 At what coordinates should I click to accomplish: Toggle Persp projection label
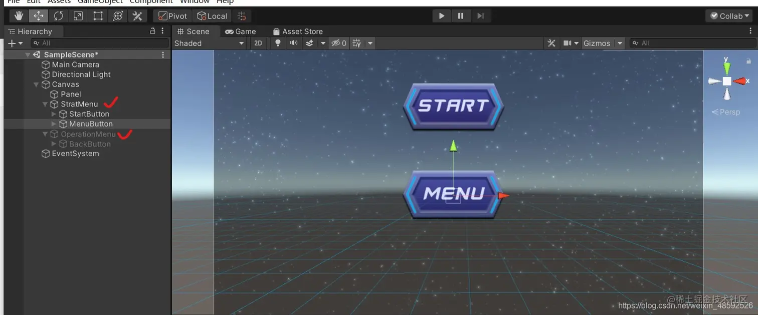point(726,112)
